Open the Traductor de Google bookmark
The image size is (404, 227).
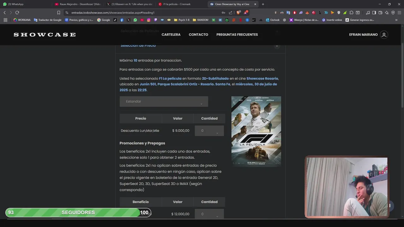tap(48, 20)
